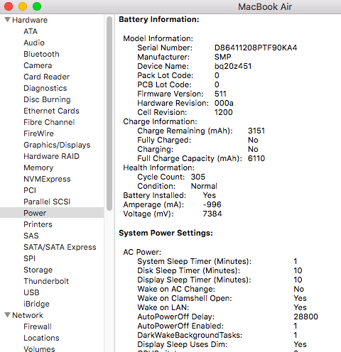341x352 pixels.
Task: Open the Diagnostics entry
Action: (x=45, y=88)
